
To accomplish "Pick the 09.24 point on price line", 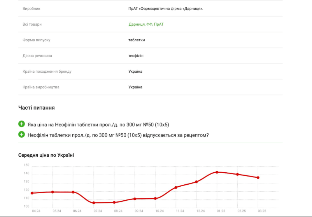I will click(135, 199).
